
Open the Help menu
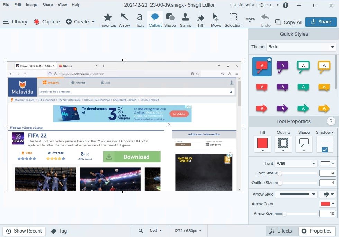pyautogui.click(x=76, y=5)
